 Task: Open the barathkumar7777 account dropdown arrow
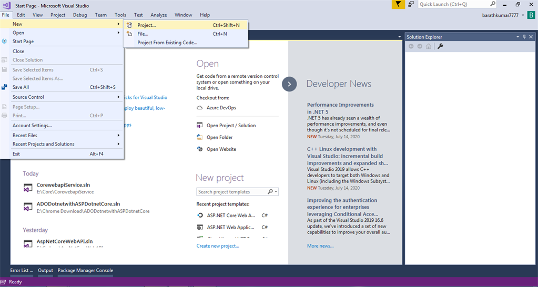pyautogui.click(x=523, y=15)
